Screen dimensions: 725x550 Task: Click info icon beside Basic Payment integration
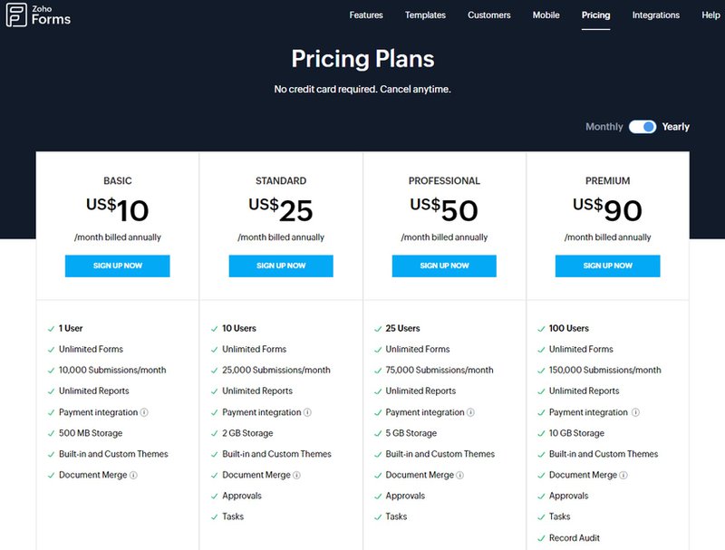[x=144, y=412]
